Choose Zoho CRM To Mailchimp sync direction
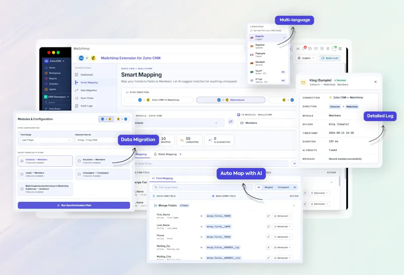 tap(159, 100)
